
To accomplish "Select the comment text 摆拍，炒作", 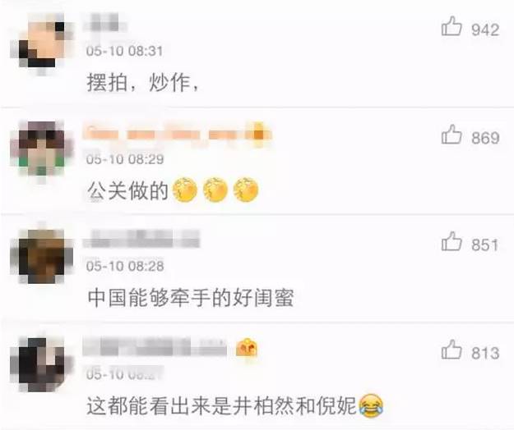I will pyautogui.click(x=142, y=82).
